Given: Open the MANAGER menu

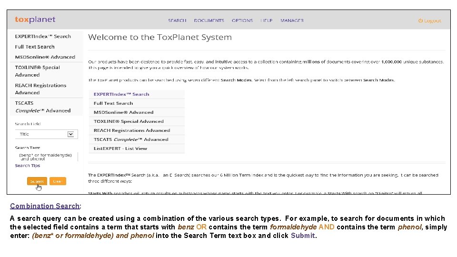Looking at the screenshot, I should point(292,20).
